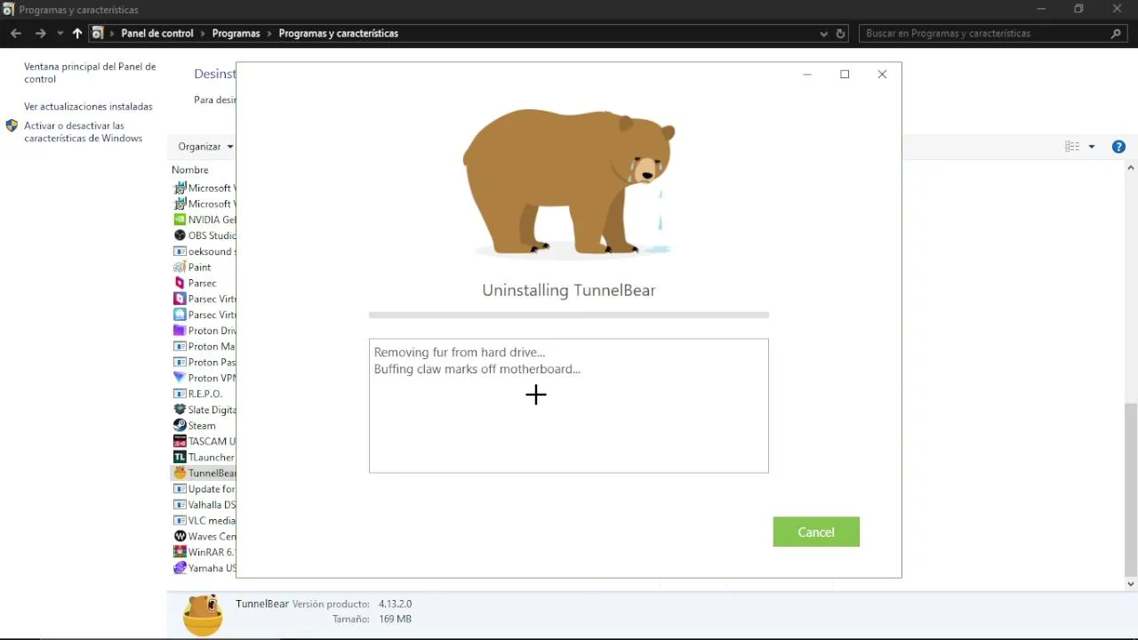Select Proton Drive entry
Image resolution: width=1138 pixels, height=640 pixels.
coord(204,331)
